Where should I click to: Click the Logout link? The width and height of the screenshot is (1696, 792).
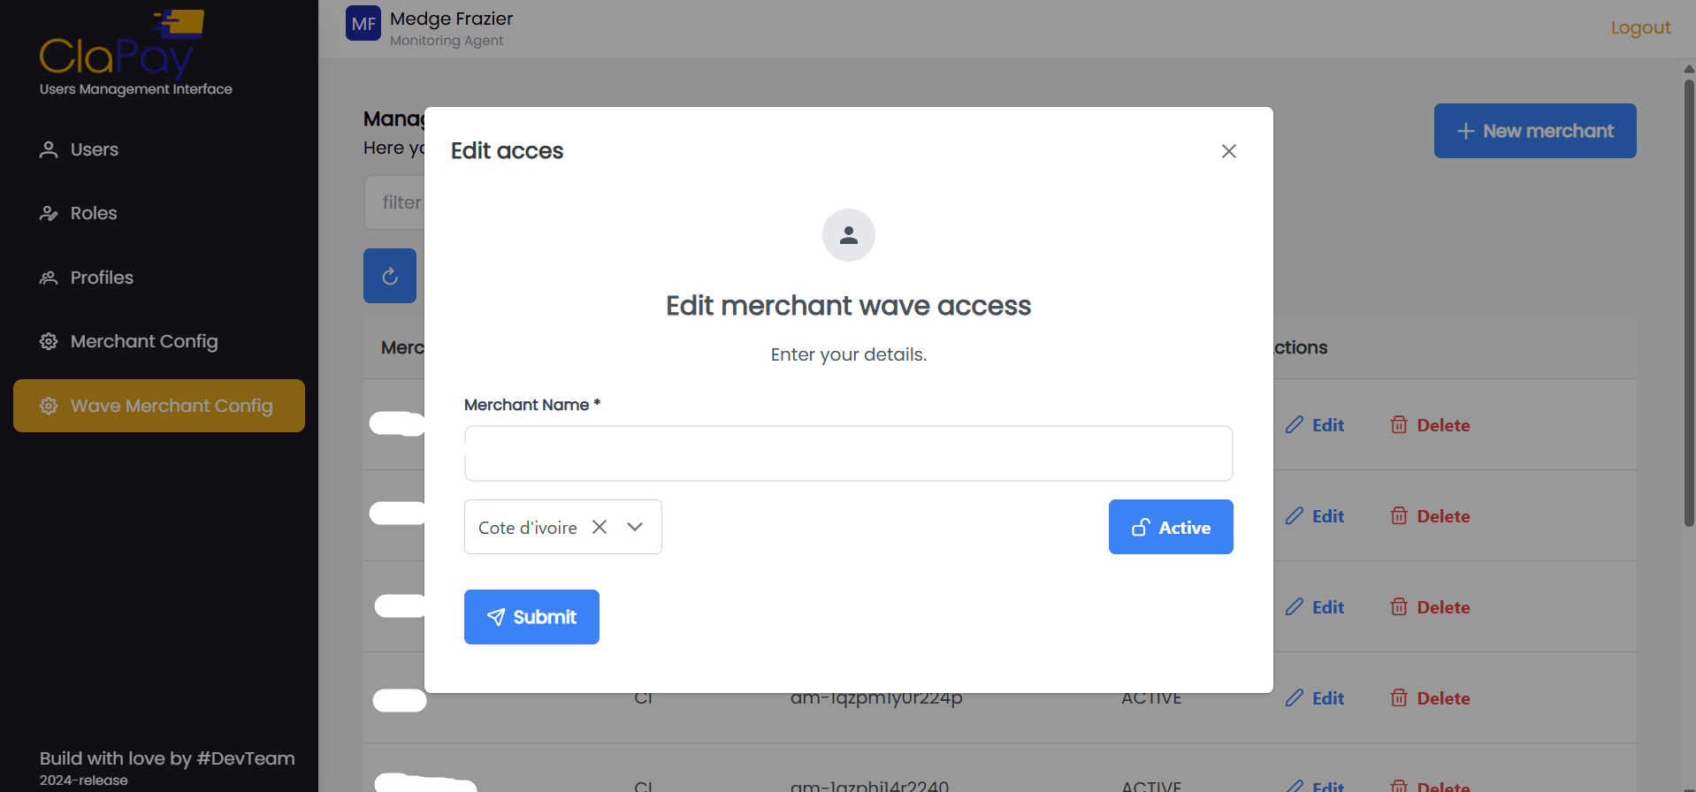coord(1640,27)
